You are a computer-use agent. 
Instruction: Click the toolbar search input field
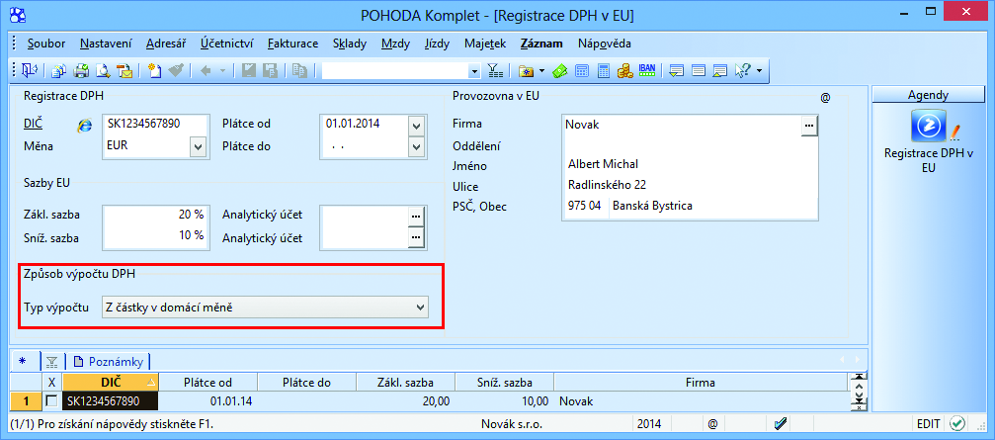click(x=394, y=71)
